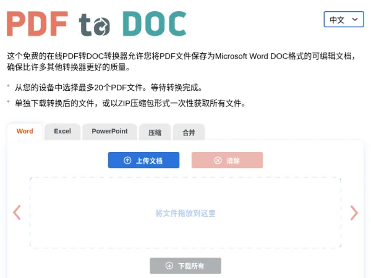Image resolution: width=371 pixels, height=278 pixels.
Task: Click the 下载所有 download all button
Action: [185, 266]
